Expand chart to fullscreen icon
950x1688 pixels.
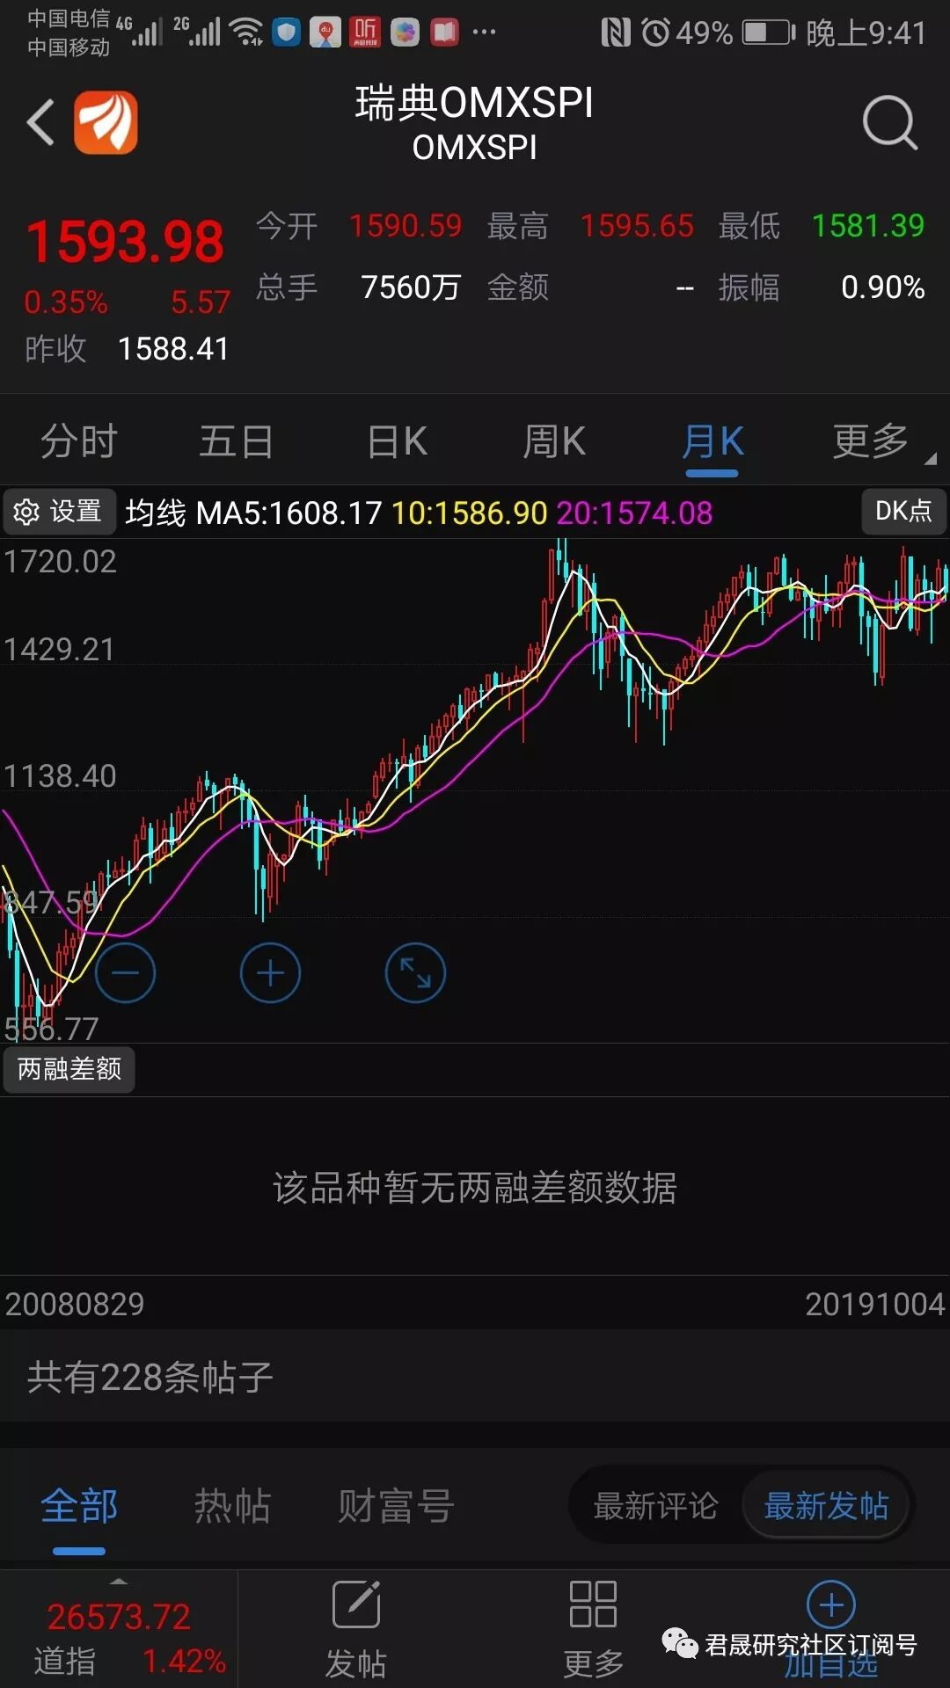tap(415, 972)
